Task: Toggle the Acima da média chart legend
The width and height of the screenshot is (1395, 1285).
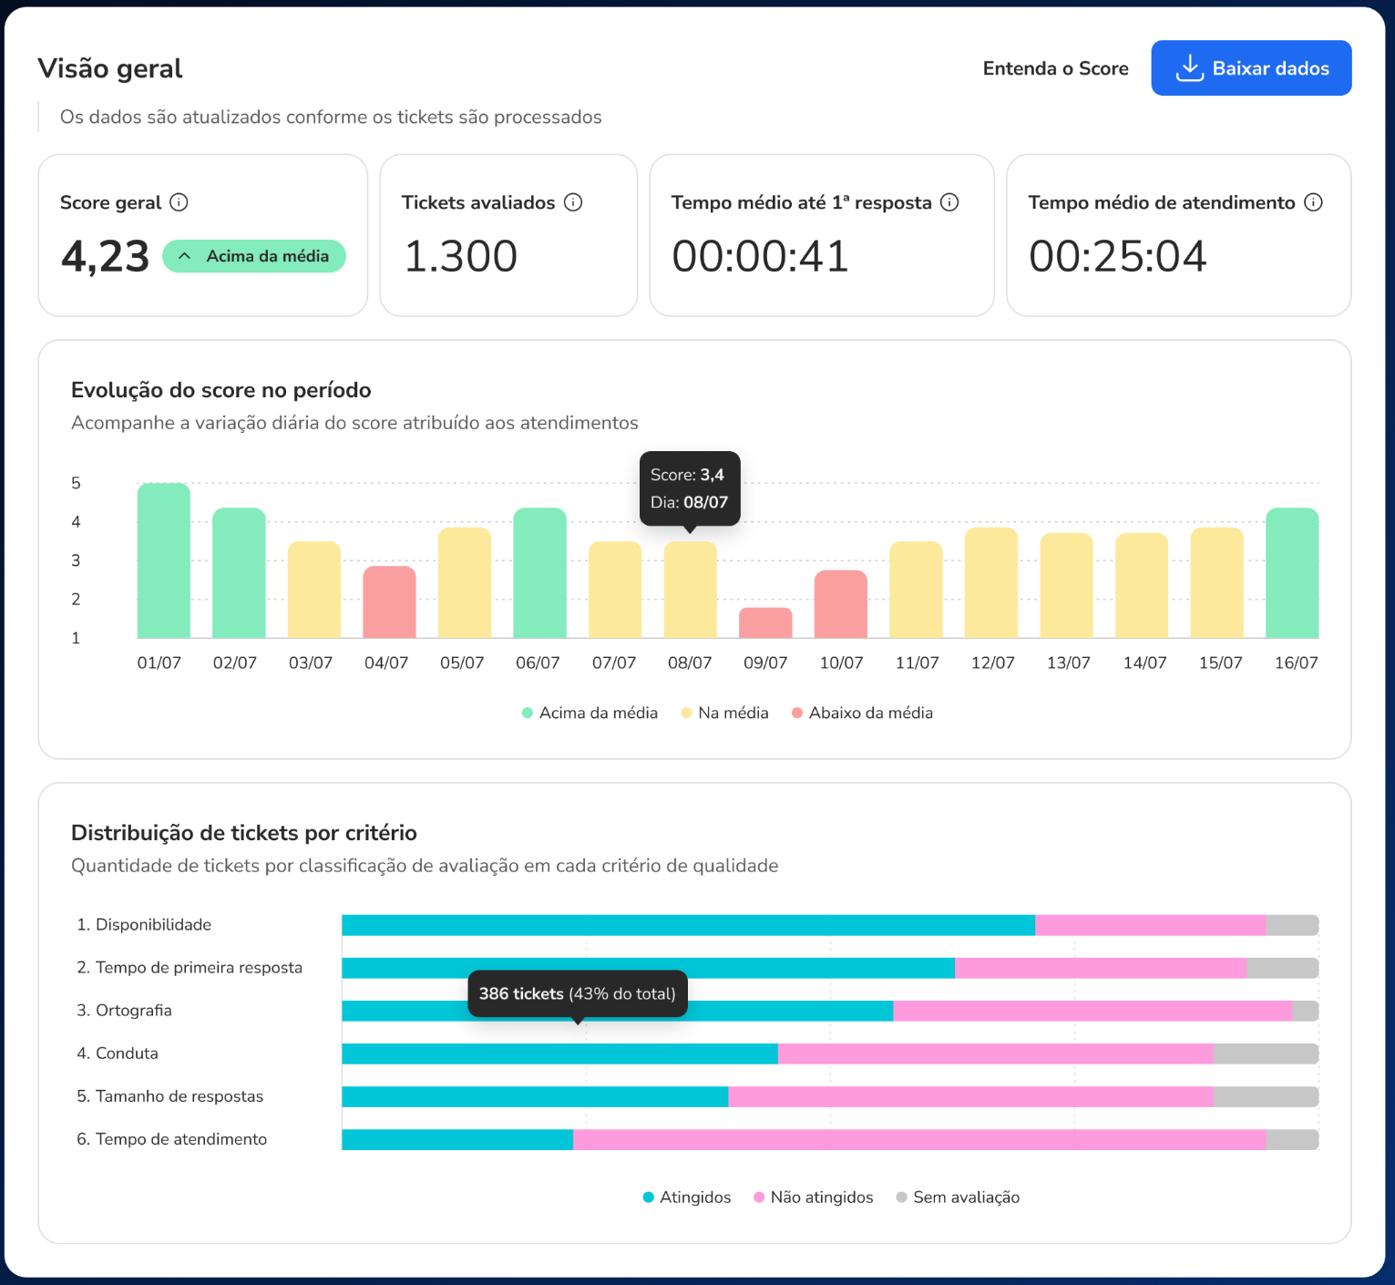Action: (590, 713)
